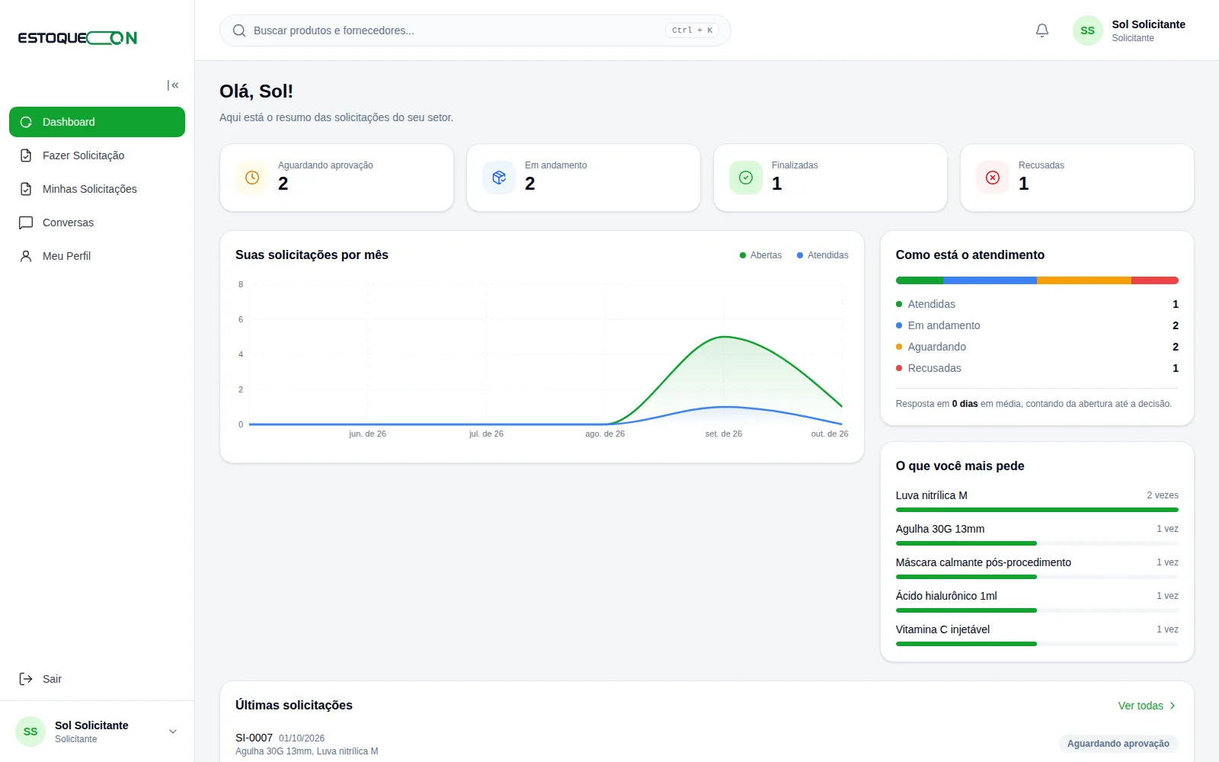This screenshot has height=762, width=1219.
Task: Go to Fazer Solicitação
Action: [97, 155]
